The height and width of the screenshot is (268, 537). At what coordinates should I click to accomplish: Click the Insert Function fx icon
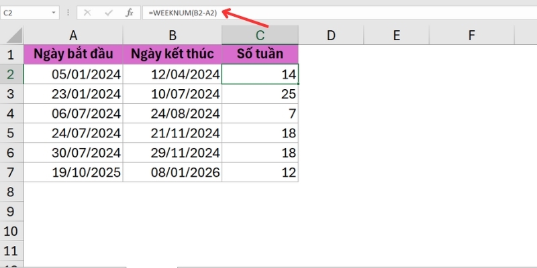[x=129, y=13]
